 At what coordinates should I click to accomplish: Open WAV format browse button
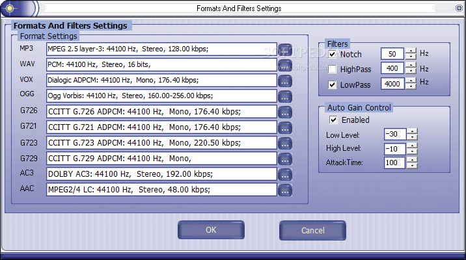click(x=285, y=65)
